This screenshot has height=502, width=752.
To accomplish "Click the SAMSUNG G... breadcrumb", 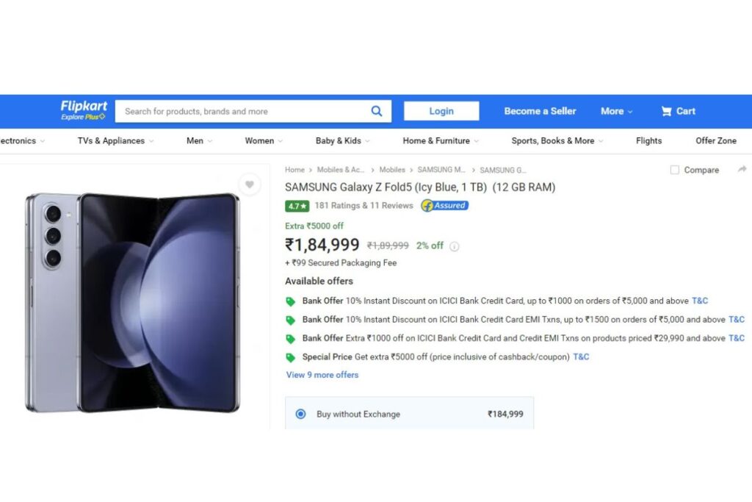I will (502, 171).
